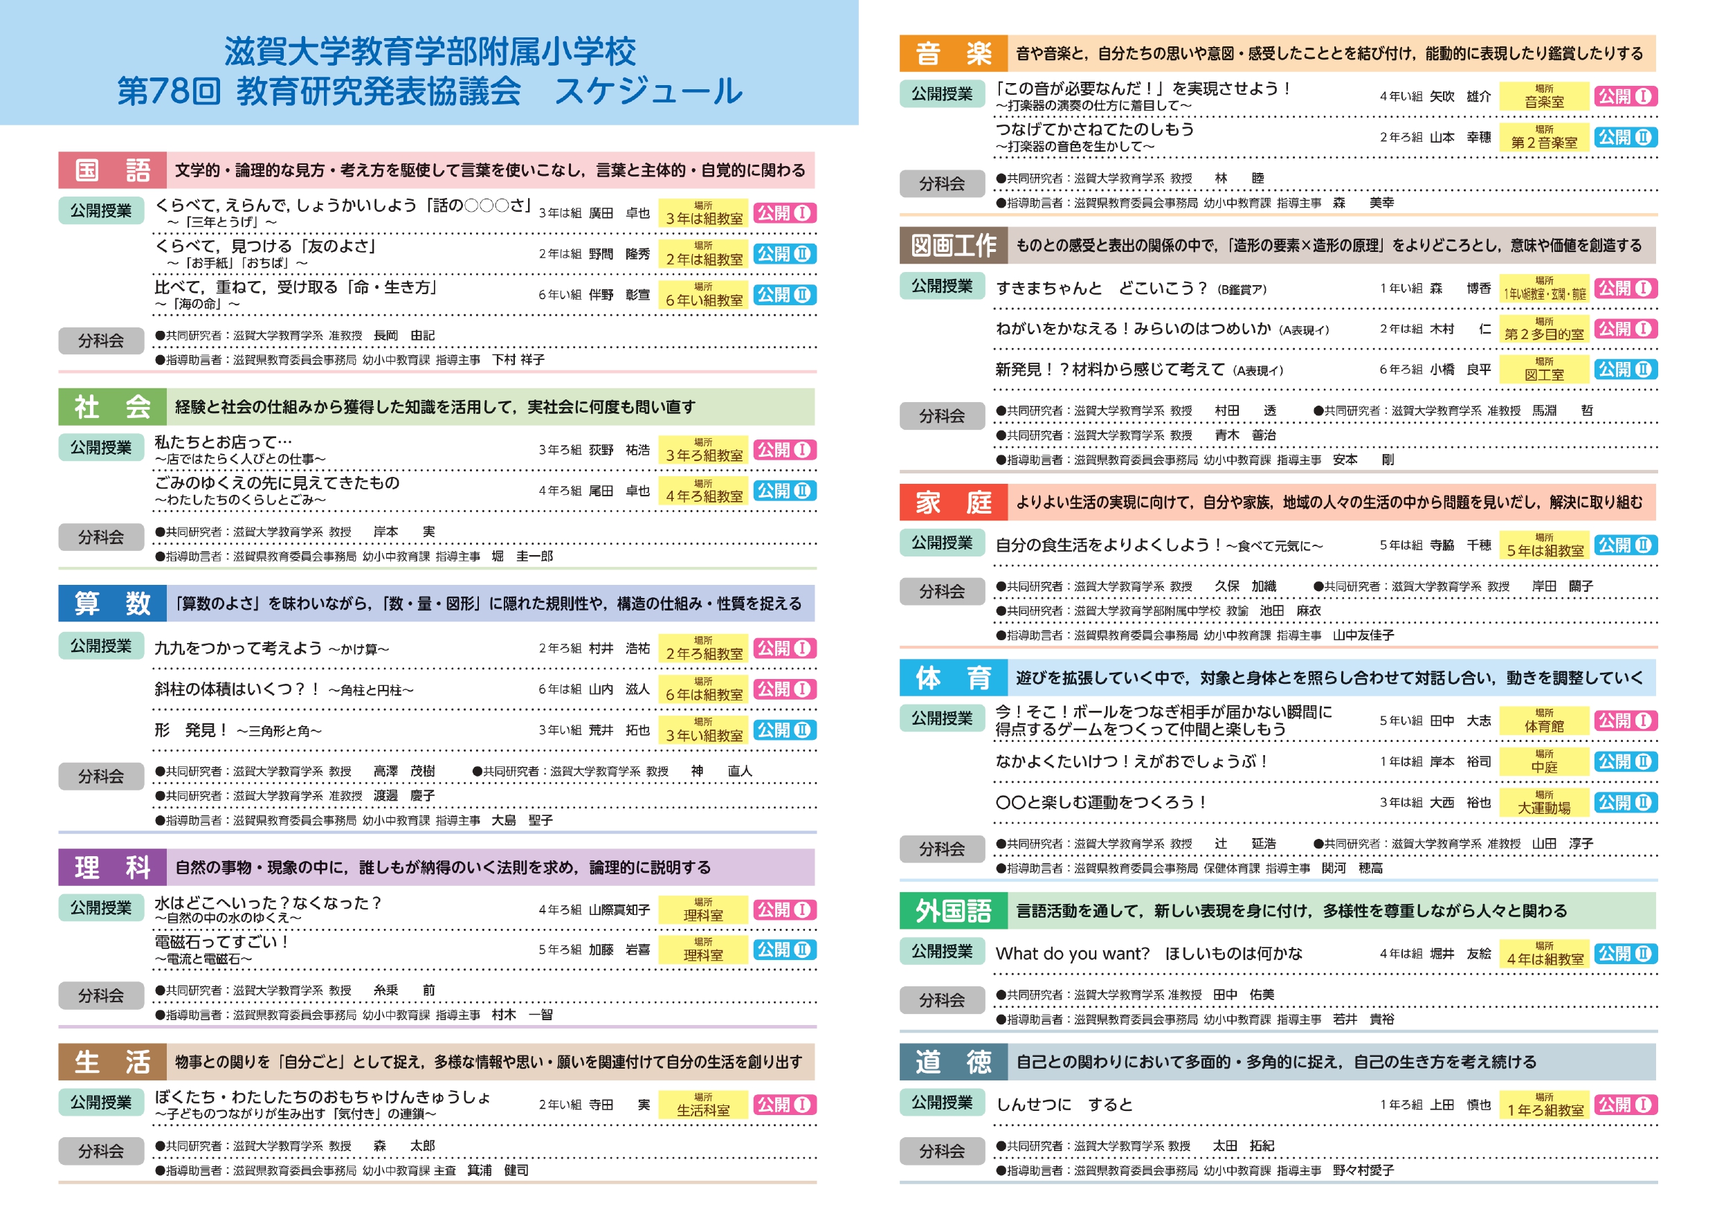This screenshot has width=1717, height=1214.
Task: Click the 分科会 label in the 音楽 section
Action: click(x=943, y=184)
